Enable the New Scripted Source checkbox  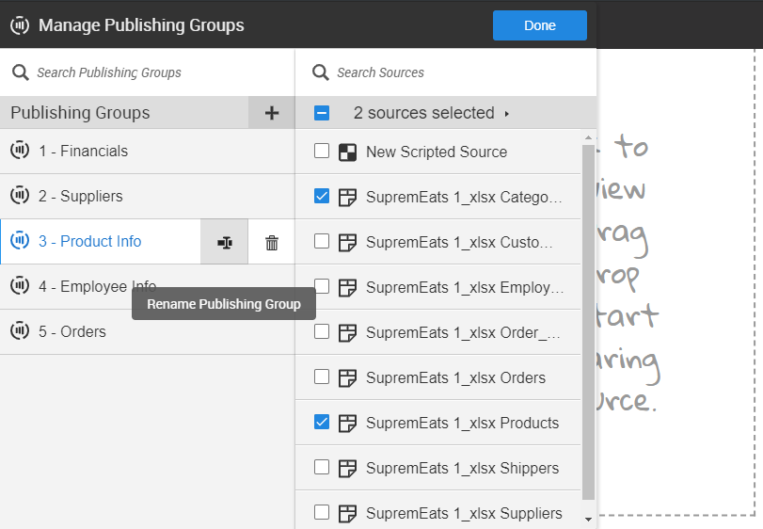coord(322,152)
